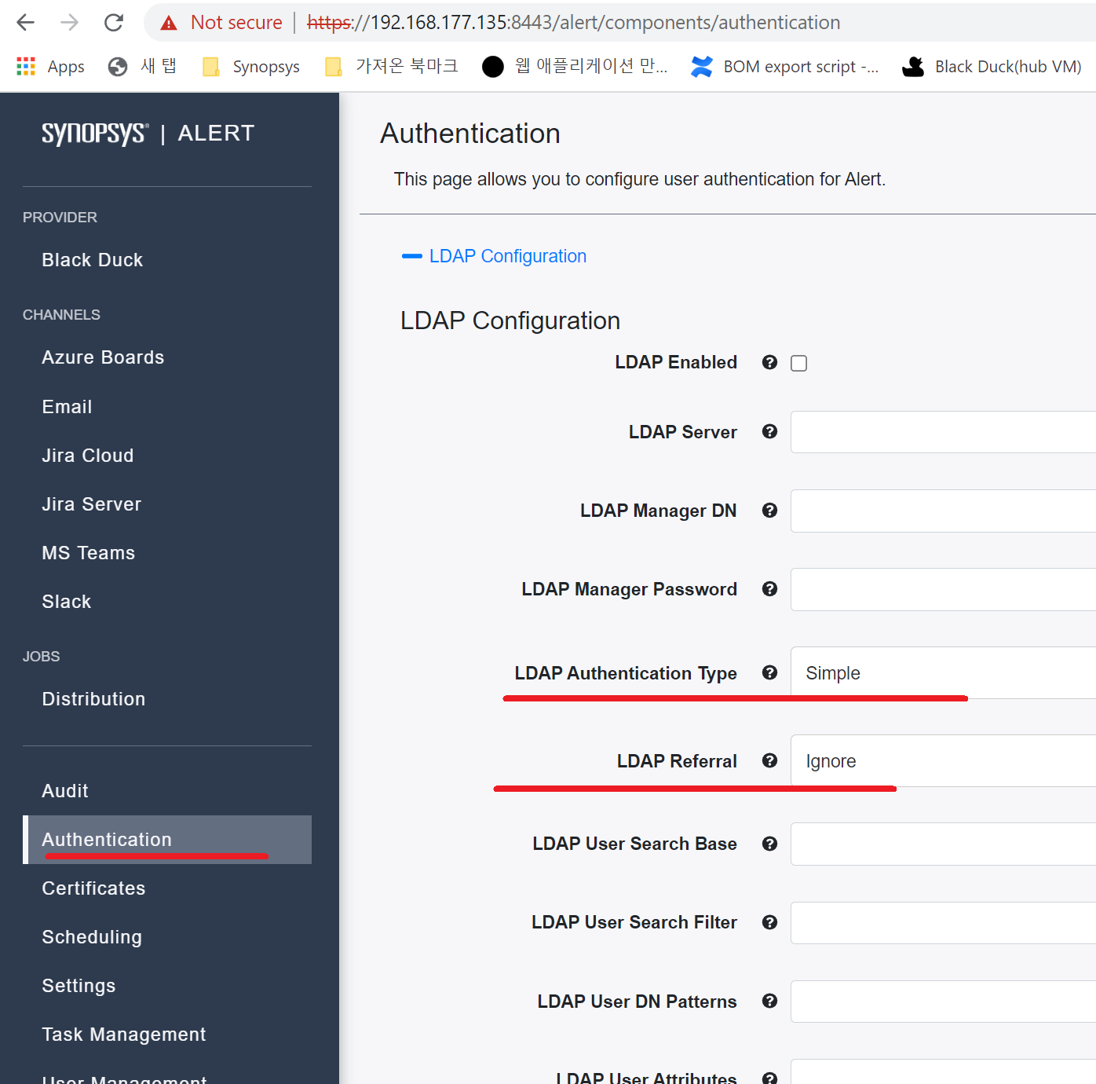Open the Black Duck provider settings
The height and width of the screenshot is (1084, 1096).
point(92,259)
